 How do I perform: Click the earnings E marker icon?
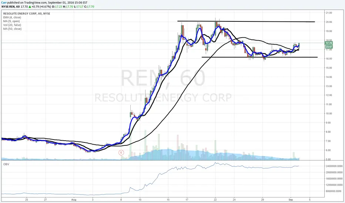coord(121,152)
